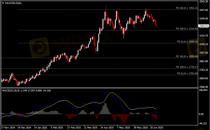
Task: Click the MACD scale value 0.00
Action: [x=201, y=114]
